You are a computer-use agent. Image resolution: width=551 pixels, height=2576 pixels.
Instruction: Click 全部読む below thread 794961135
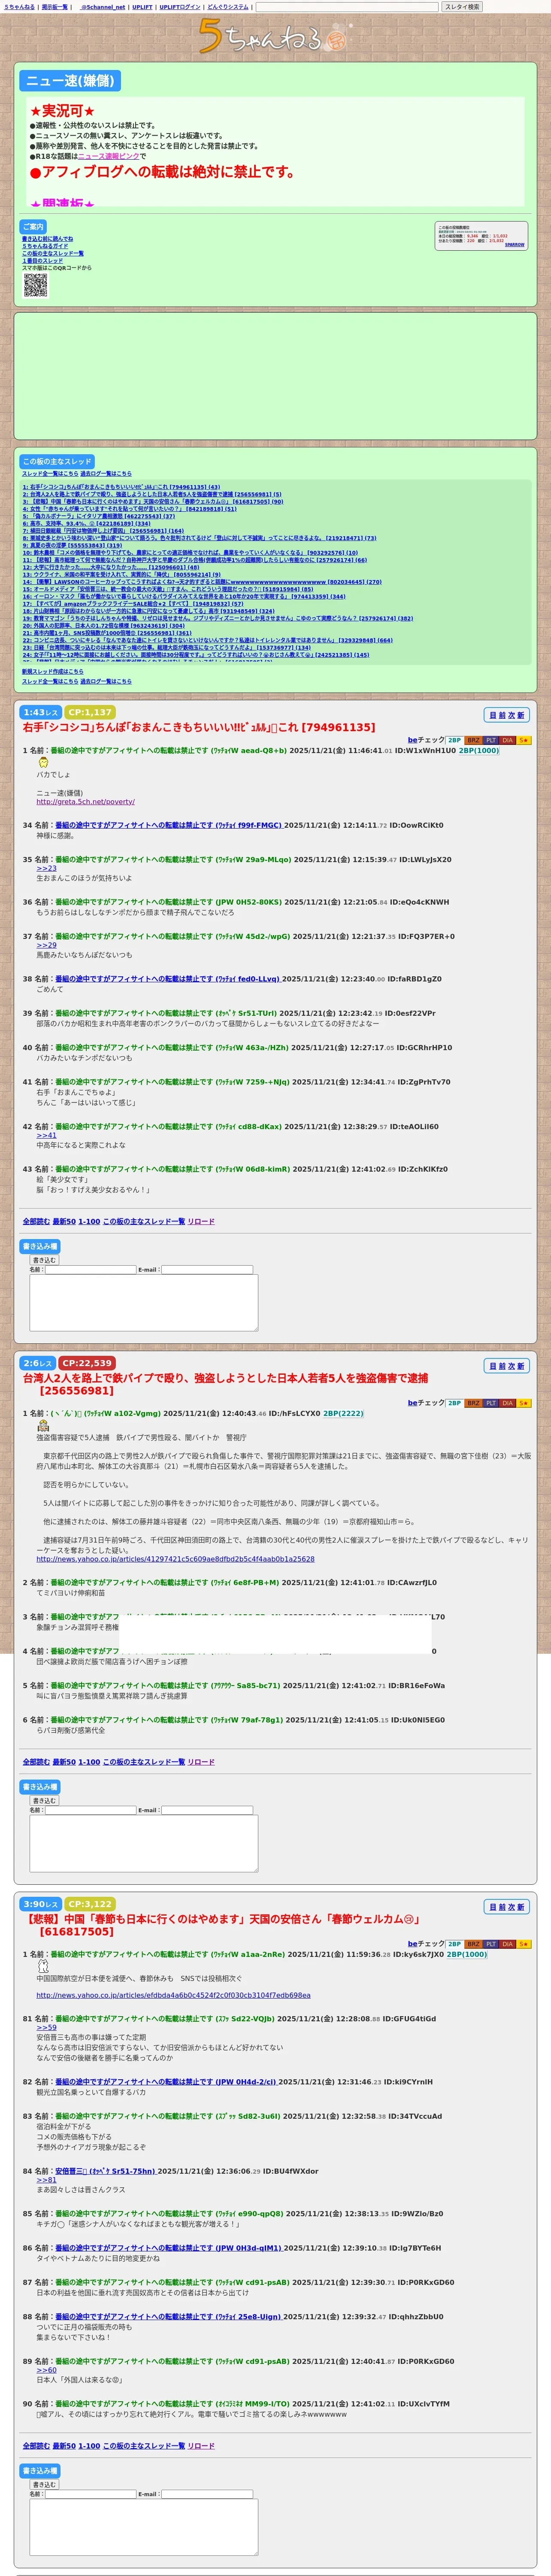pyautogui.click(x=36, y=1221)
